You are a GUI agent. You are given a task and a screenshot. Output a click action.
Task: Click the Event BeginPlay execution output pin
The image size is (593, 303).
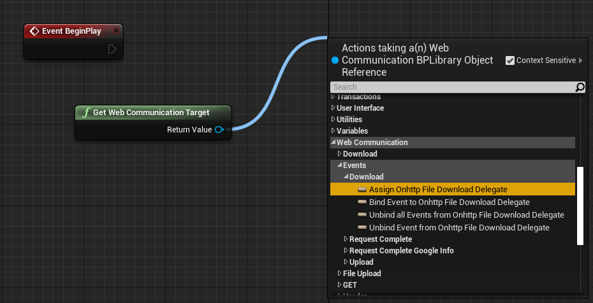click(x=112, y=49)
